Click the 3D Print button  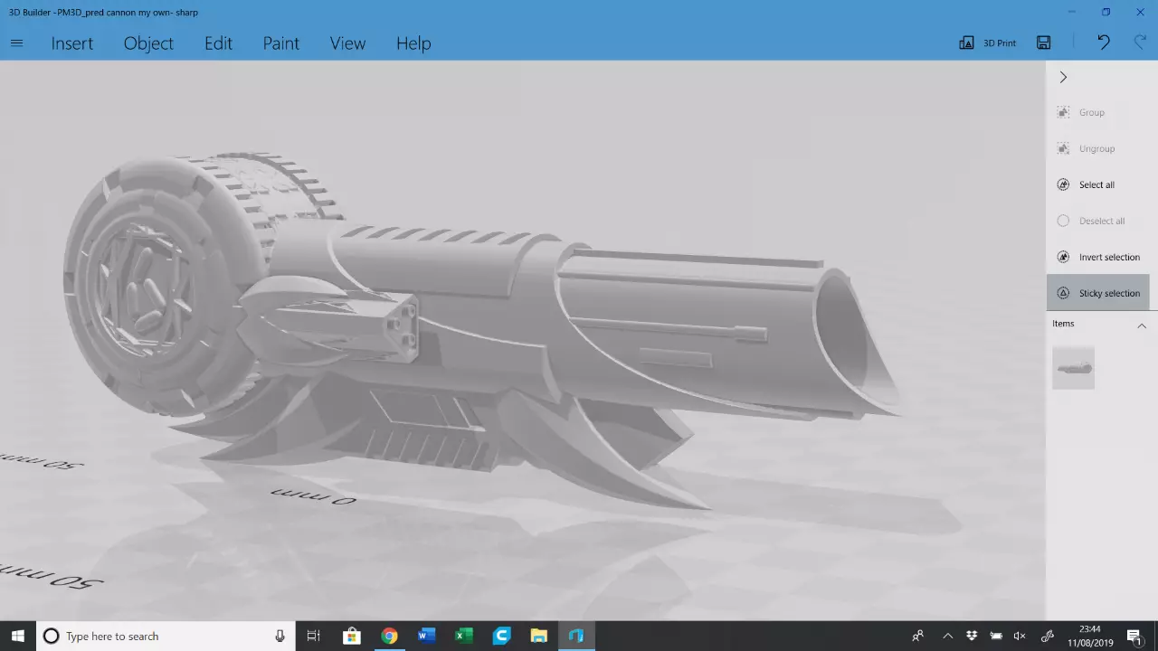[987, 42]
